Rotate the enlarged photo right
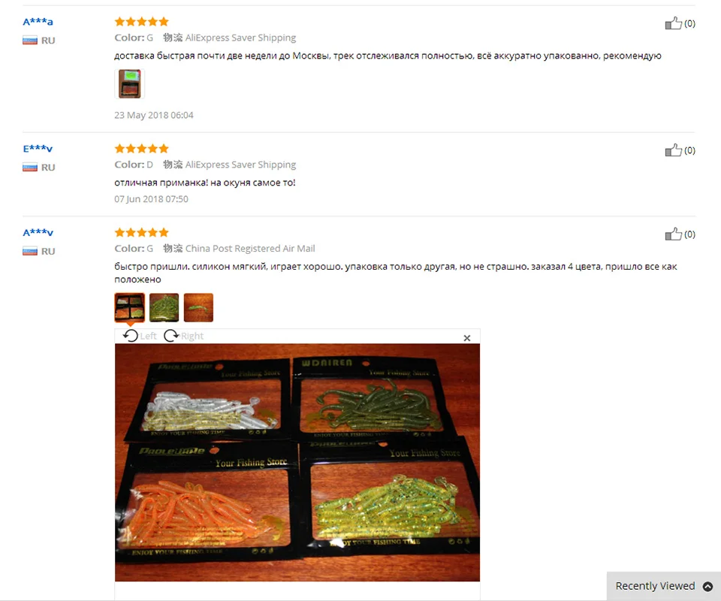Viewport: 721px width, 601px height. tap(183, 336)
